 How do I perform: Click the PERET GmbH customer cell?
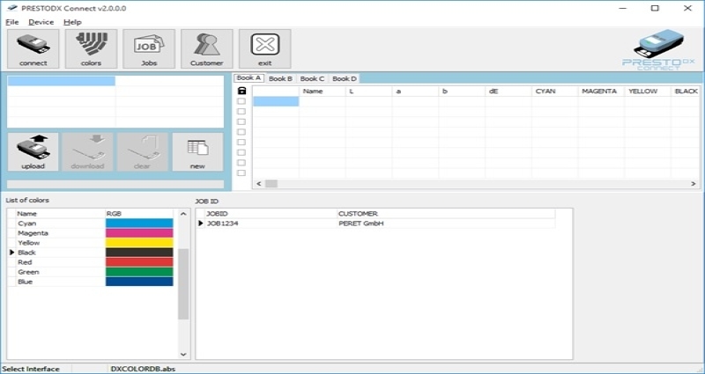361,224
